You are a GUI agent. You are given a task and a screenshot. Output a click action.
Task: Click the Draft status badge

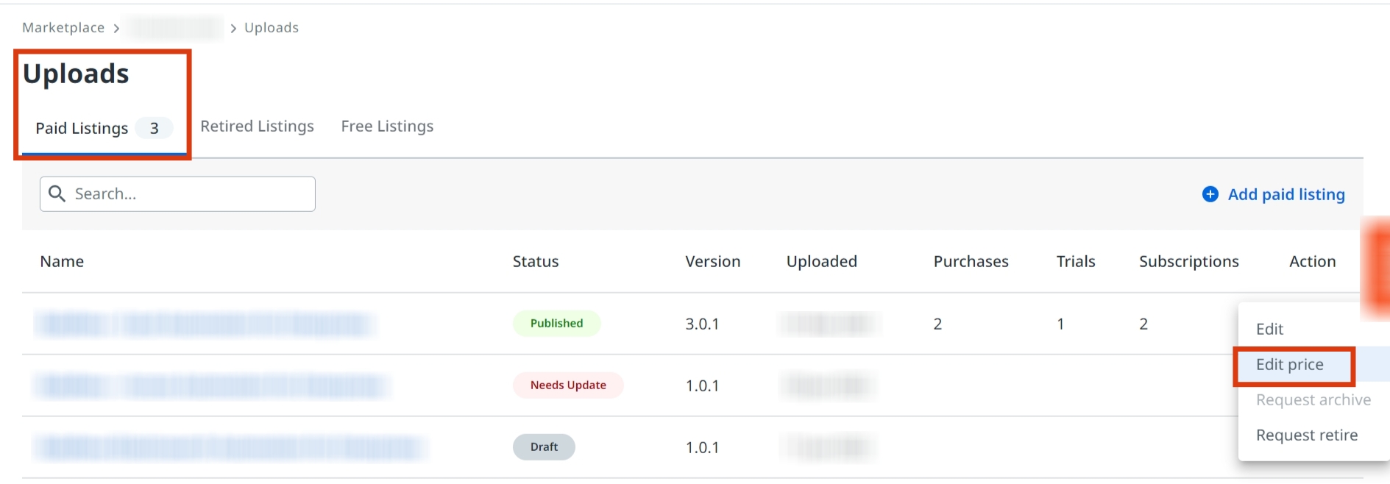point(544,447)
